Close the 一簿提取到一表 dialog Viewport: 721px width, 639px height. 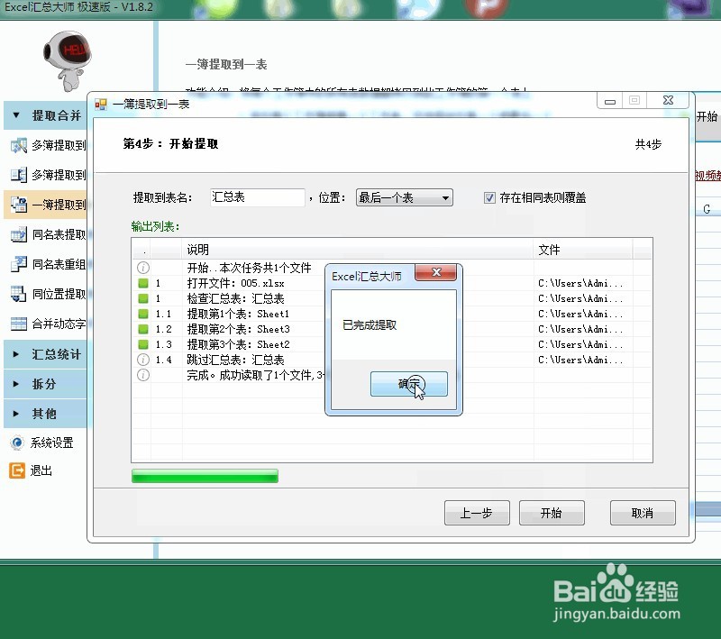point(668,100)
